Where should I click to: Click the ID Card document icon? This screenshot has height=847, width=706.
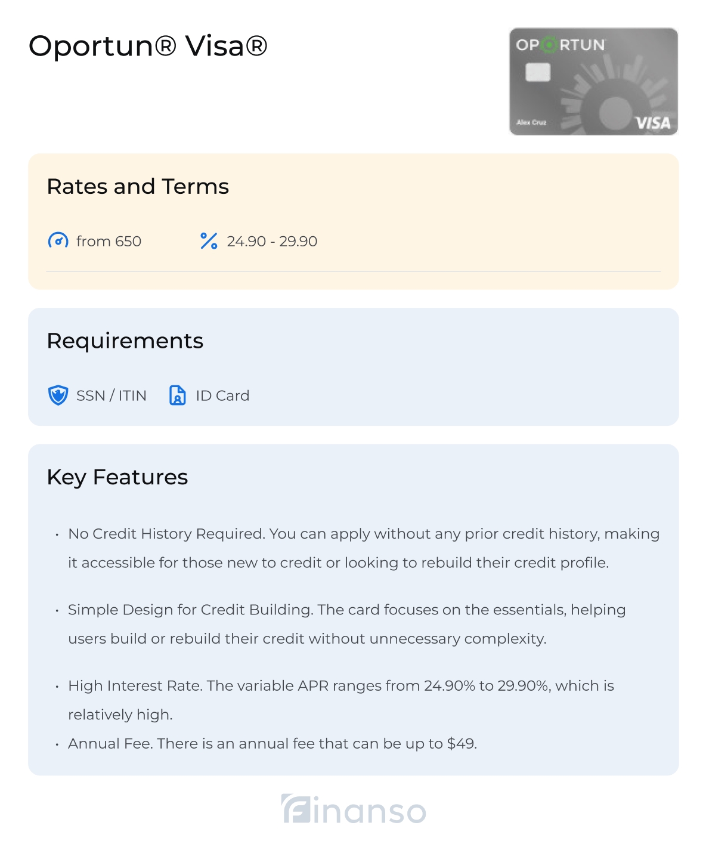(x=178, y=395)
